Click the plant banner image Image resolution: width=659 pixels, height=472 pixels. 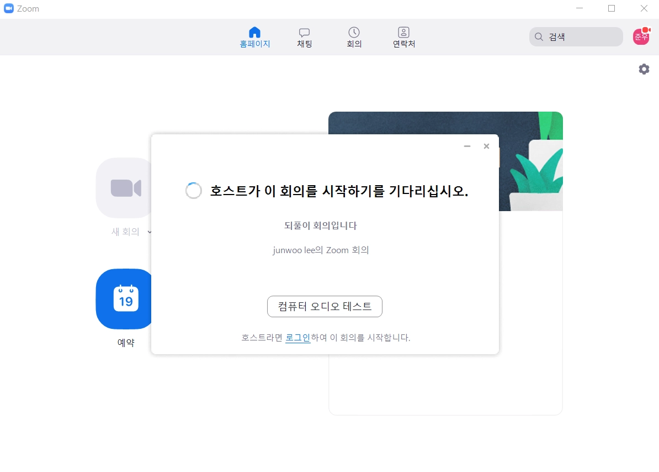(531, 161)
